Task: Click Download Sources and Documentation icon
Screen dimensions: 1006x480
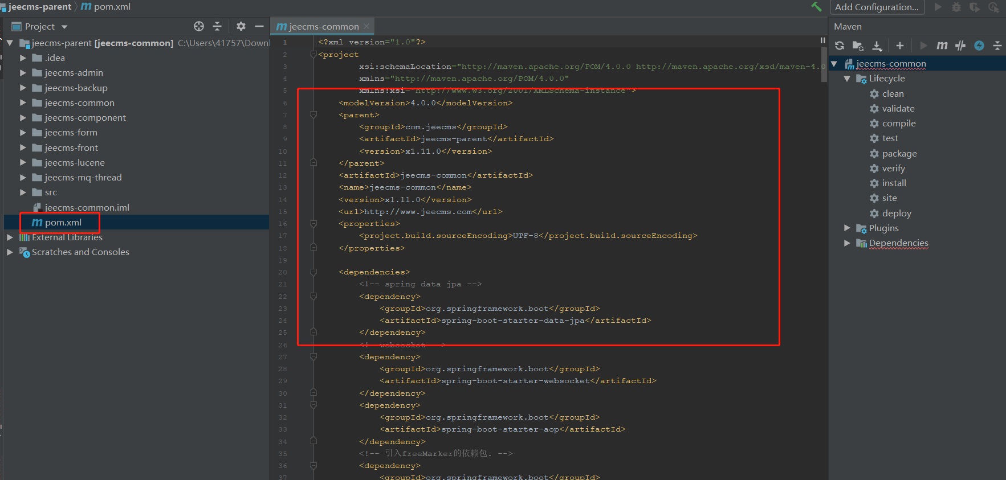Action: pos(877,46)
